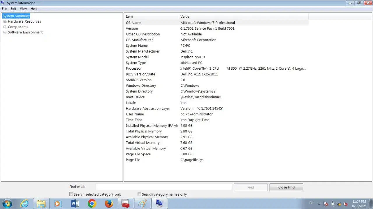The image size is (373, 209).
Task: Open Windows Explorer folder icon in taskbar
Action: coord(41,204)
